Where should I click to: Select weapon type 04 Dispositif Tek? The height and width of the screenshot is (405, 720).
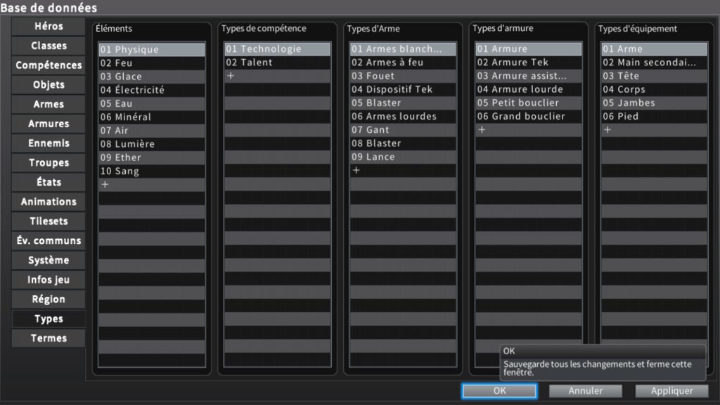tap(403, 89)
